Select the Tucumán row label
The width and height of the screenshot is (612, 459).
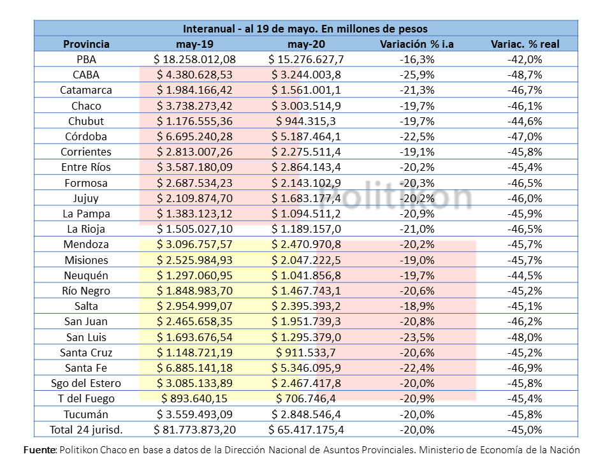[x=86, y=414]
